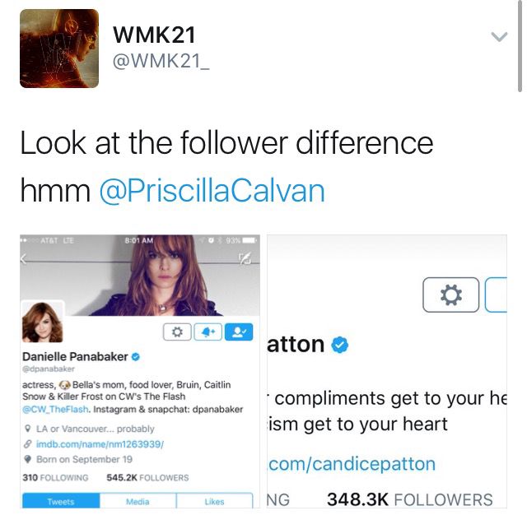Open the tweet options chevron dropdown
The image size is (527, 529).
click(x=499, y=36)
